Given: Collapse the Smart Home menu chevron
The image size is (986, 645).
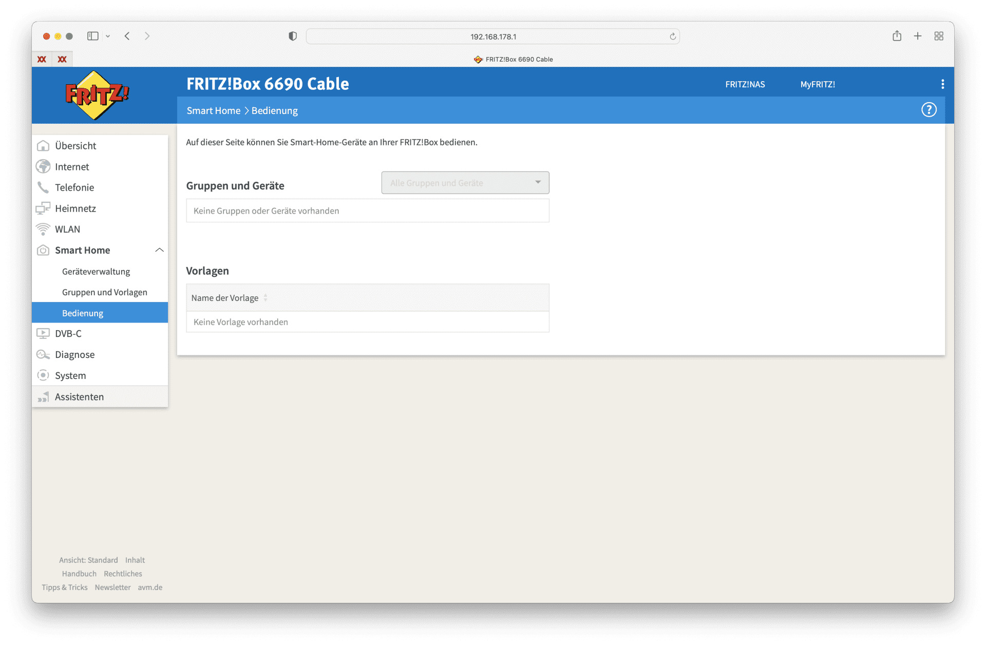Looking at the screenshot, I should coord(159,250).
